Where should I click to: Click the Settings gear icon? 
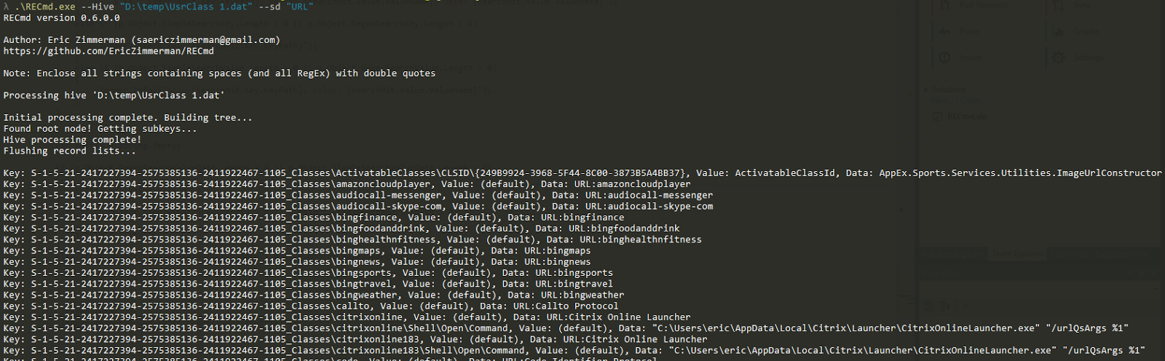1059,57
